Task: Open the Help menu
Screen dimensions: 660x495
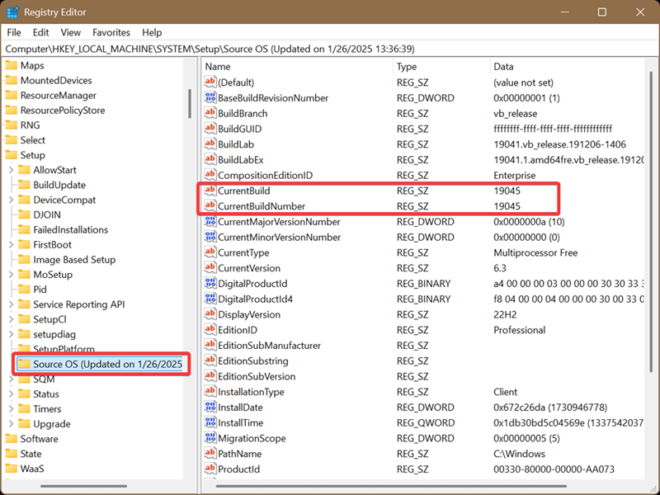Action: (152, 32)
